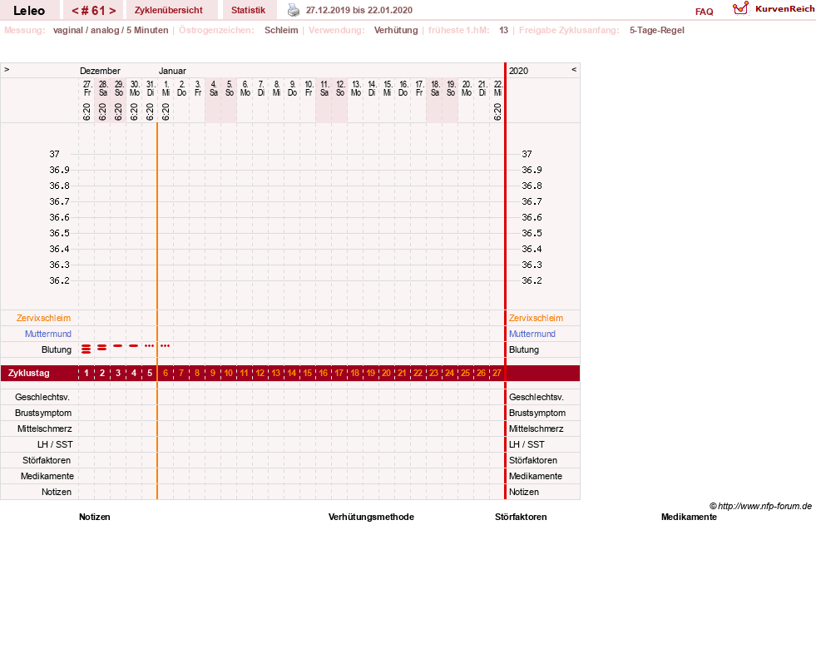Click the bold Notizen heading below chart

coord(95,517)
